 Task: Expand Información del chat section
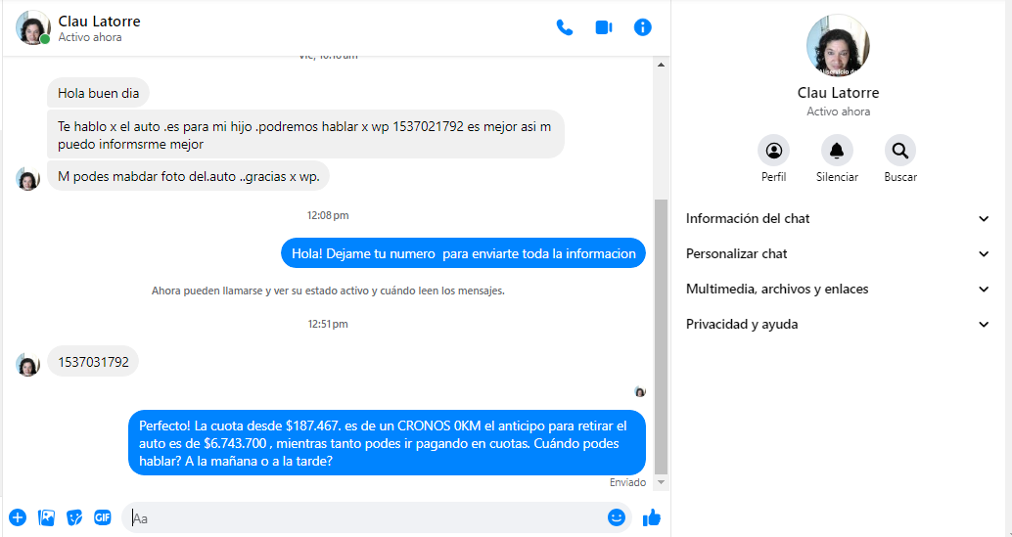(839, 218)
